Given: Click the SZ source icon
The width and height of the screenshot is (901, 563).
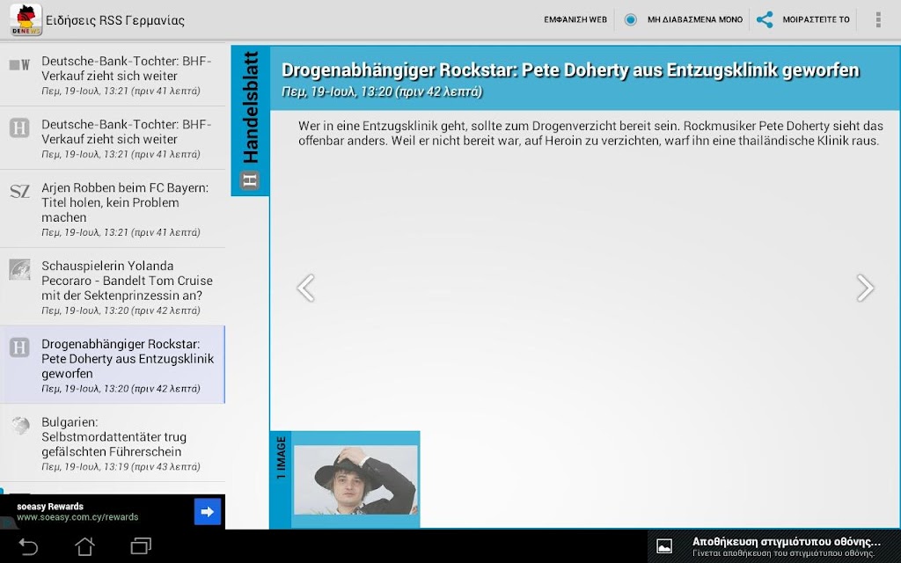Looking at the screenshot, I should click(19, 191).
